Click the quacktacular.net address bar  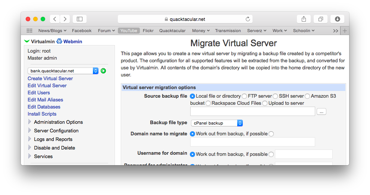pos(185,19)
